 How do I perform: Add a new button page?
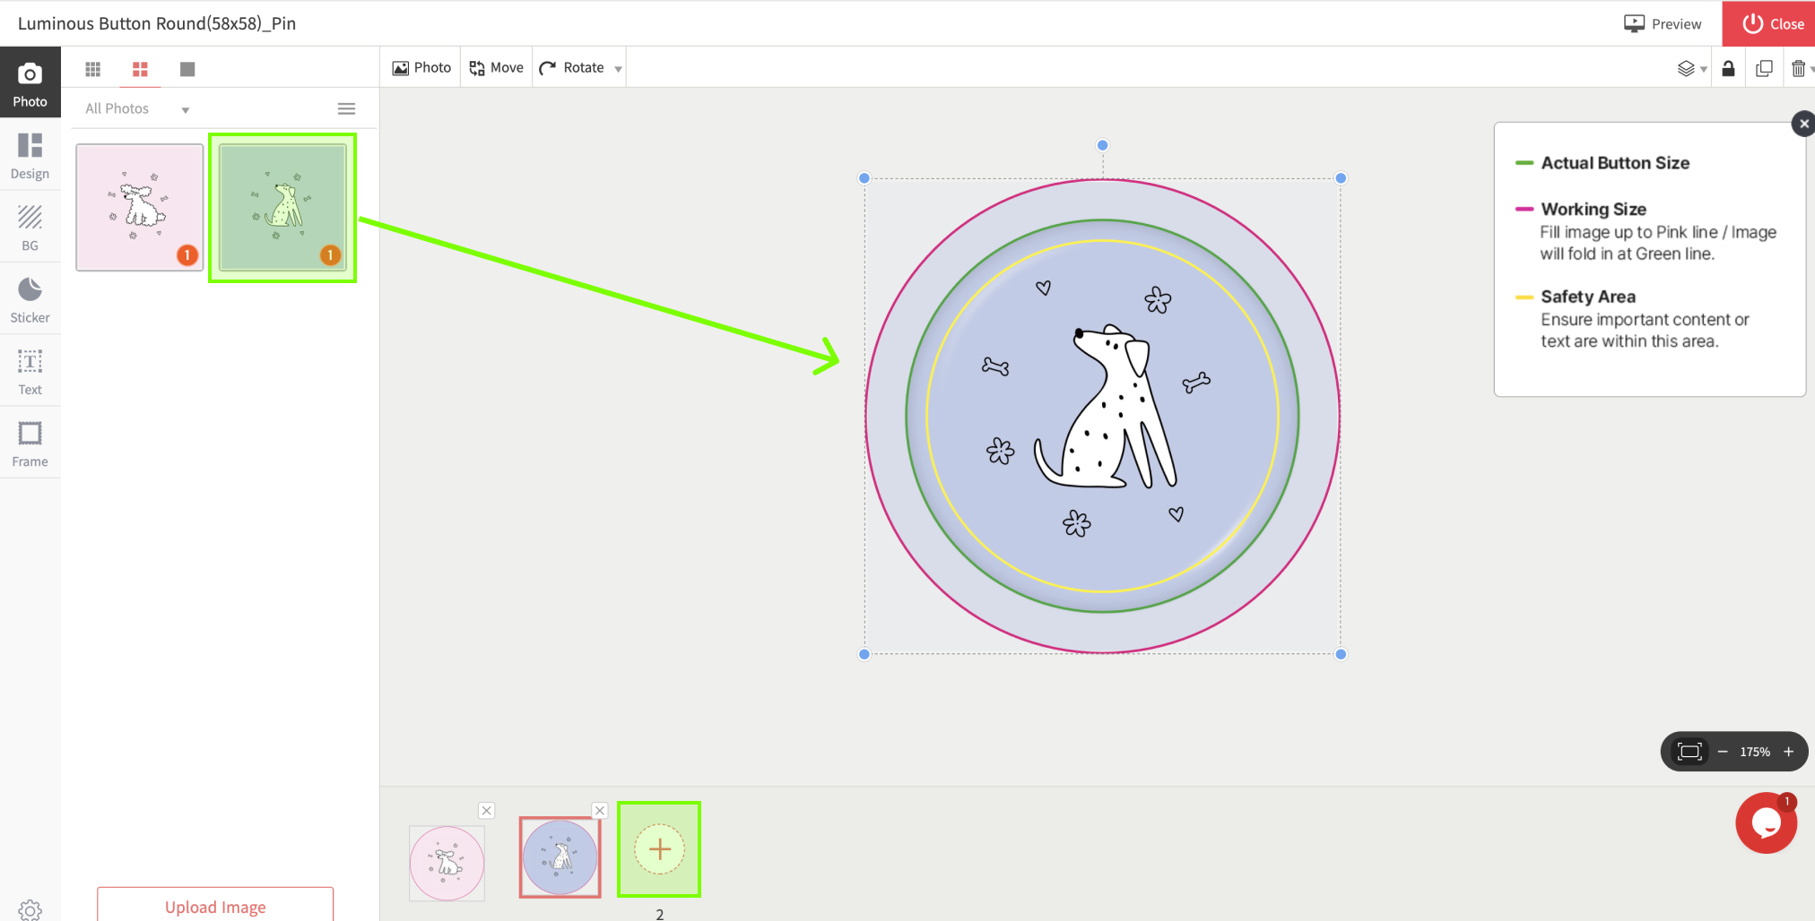(x=659, y=849)
